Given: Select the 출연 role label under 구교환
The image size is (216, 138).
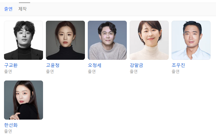Looking at the screenshot, I should (x=8, y=72).
